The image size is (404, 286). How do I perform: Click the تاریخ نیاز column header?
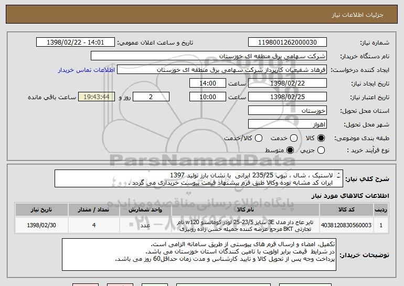(41, 210)
